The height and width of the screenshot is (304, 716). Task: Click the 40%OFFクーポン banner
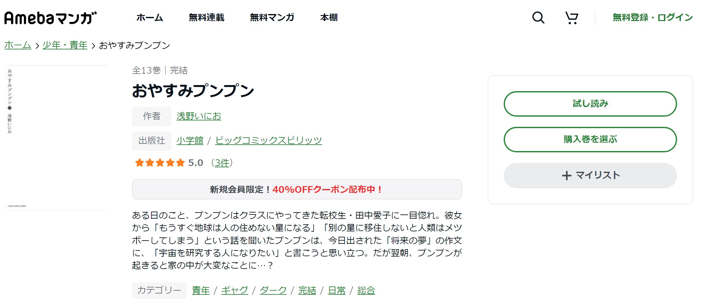coord(297,189)
